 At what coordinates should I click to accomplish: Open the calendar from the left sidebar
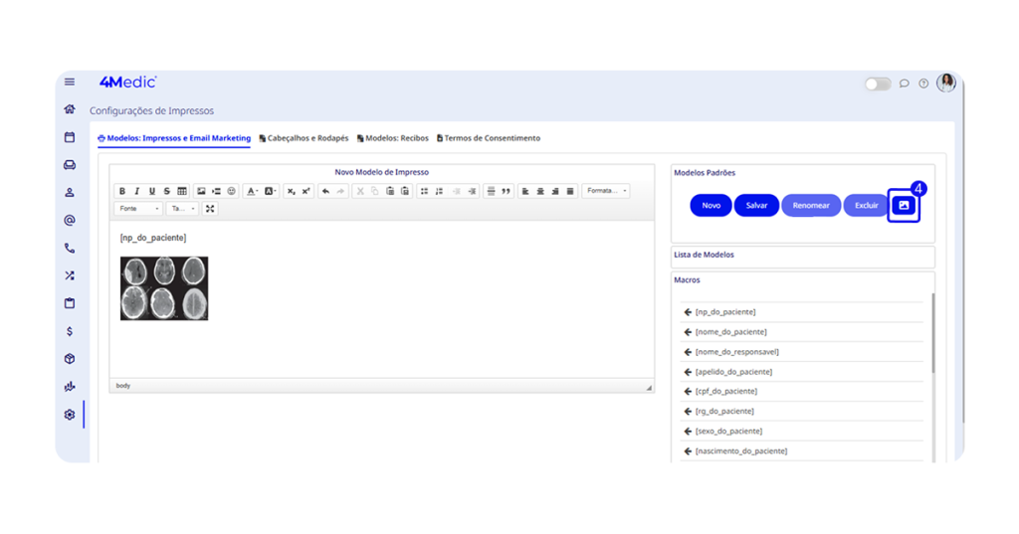tap(70, 137)
